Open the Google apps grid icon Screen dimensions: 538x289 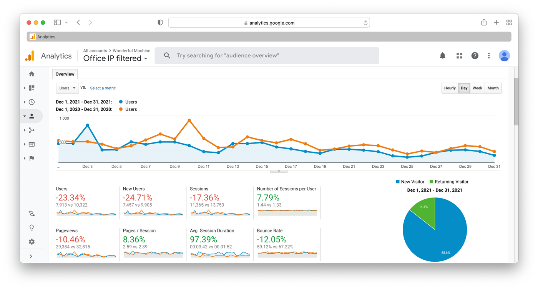[459, 56]
